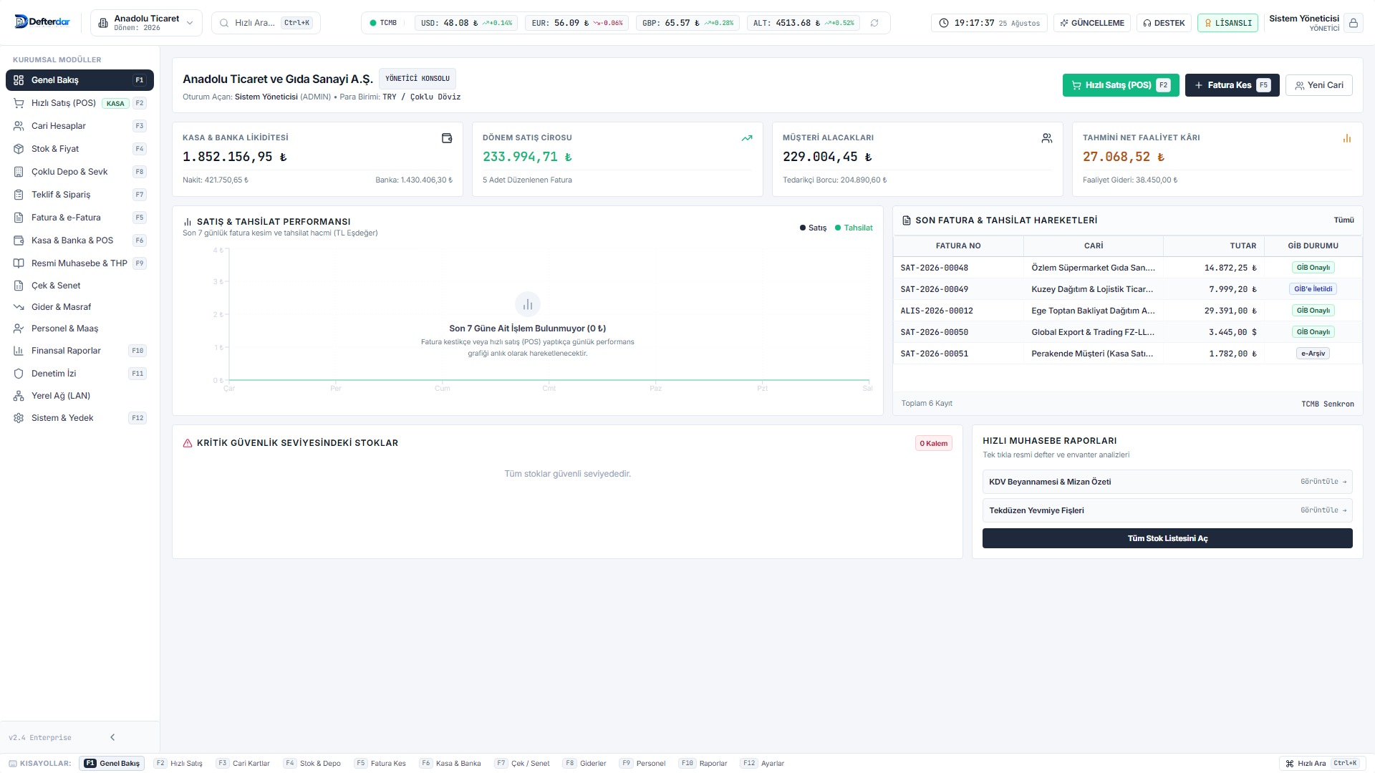Open Tekdüzen Yevmiye Fişleri report

point(1167,510)
